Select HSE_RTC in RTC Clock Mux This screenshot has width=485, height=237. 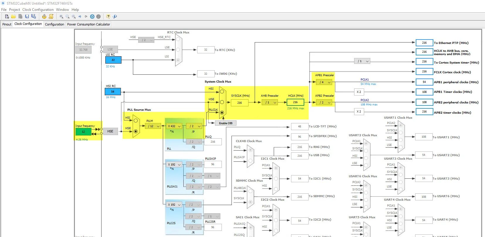pyautogui.click(x=178, y=40)
